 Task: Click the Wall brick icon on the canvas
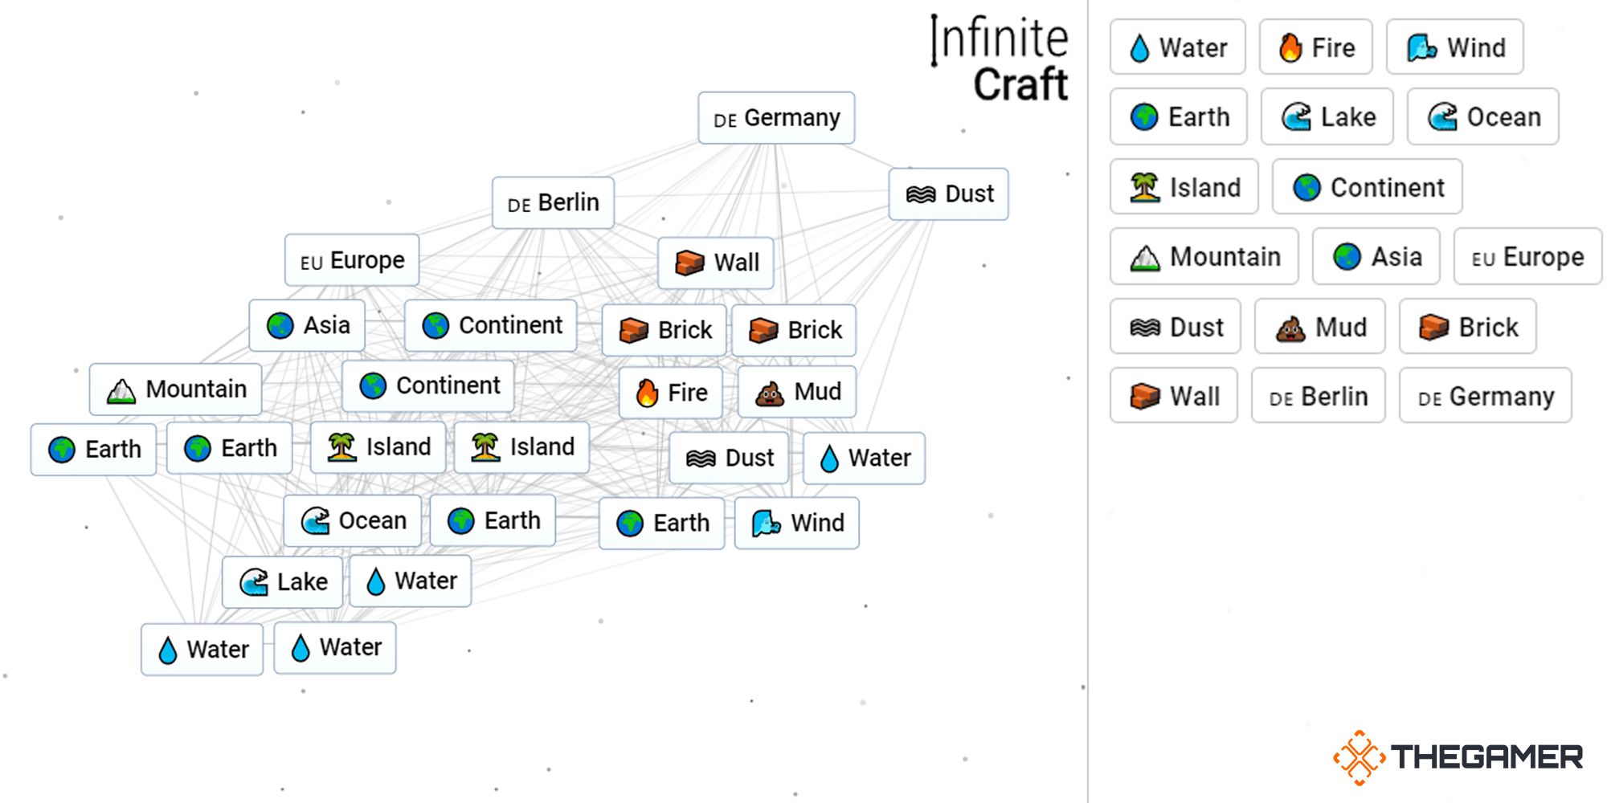[689, 263]
